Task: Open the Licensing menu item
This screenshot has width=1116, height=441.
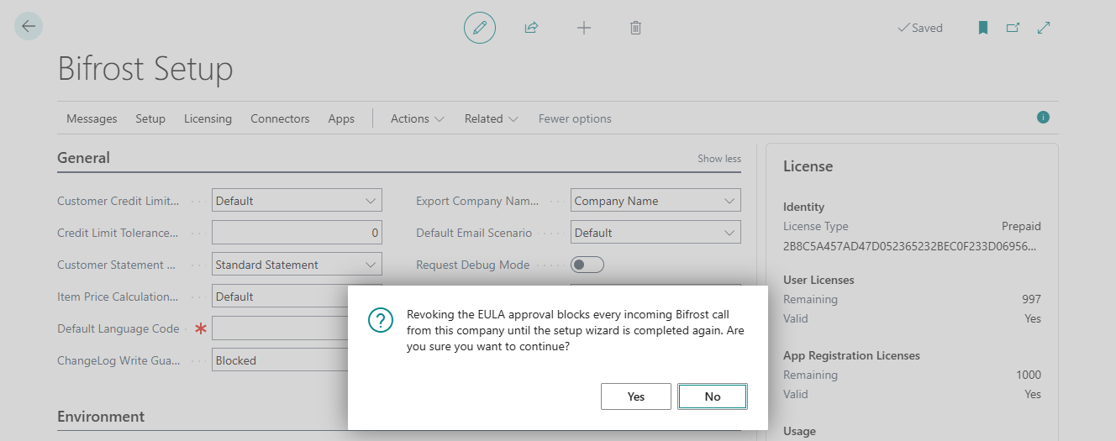Action: (x=208, y=118)
